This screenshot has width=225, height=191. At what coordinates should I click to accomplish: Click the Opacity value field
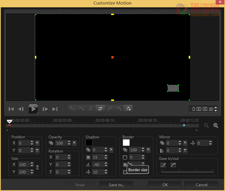point(61,143)
